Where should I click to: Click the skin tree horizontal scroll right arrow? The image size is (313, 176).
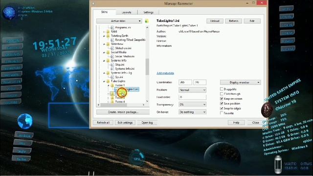143,105
